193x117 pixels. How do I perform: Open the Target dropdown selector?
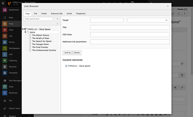tap(148, 20)
